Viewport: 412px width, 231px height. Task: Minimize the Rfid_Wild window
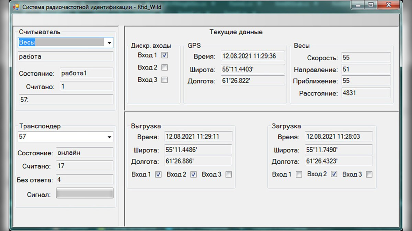358,5
